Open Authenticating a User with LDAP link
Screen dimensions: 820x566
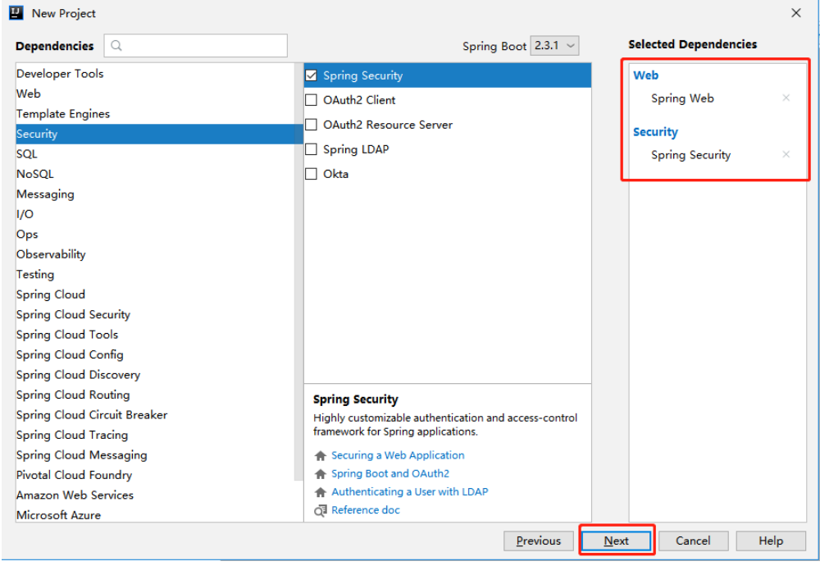409,492
